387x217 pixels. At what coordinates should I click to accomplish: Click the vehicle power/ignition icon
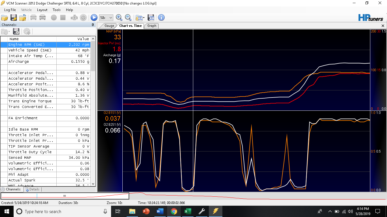[x=83, y=18]
